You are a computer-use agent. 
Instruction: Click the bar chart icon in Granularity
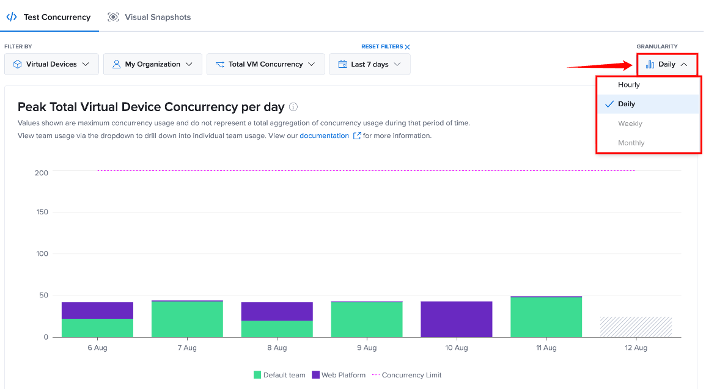pos(650,64)
